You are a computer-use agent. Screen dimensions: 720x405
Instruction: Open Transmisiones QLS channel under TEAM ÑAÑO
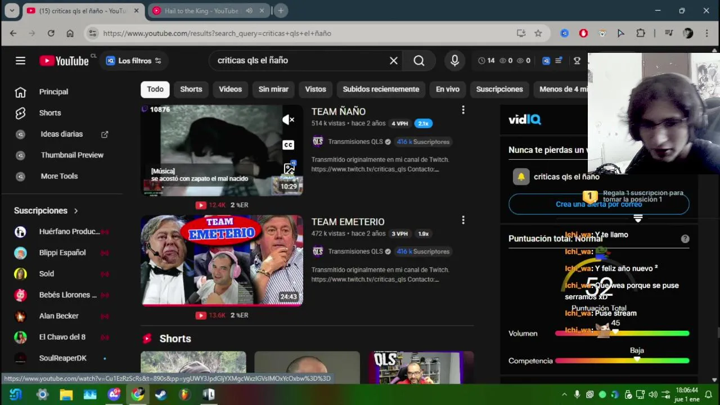click(x=355, y=142)
